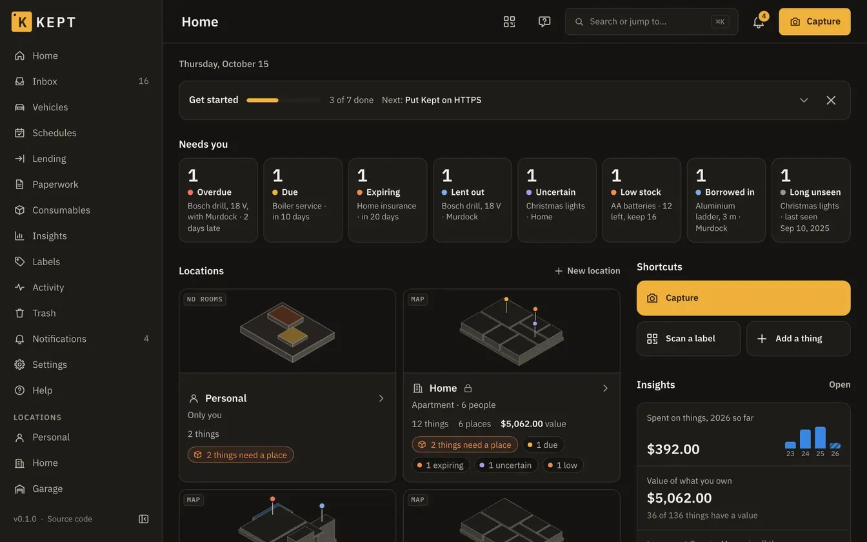Image resolution: width=867 pixels, height=542 pixels.
Task: Expand Home location with chevron
Action: [605, 388]
